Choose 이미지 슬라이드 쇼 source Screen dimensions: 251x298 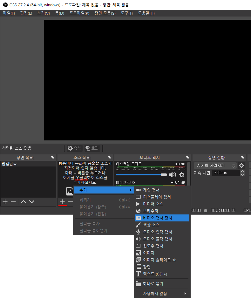[162, 260]
